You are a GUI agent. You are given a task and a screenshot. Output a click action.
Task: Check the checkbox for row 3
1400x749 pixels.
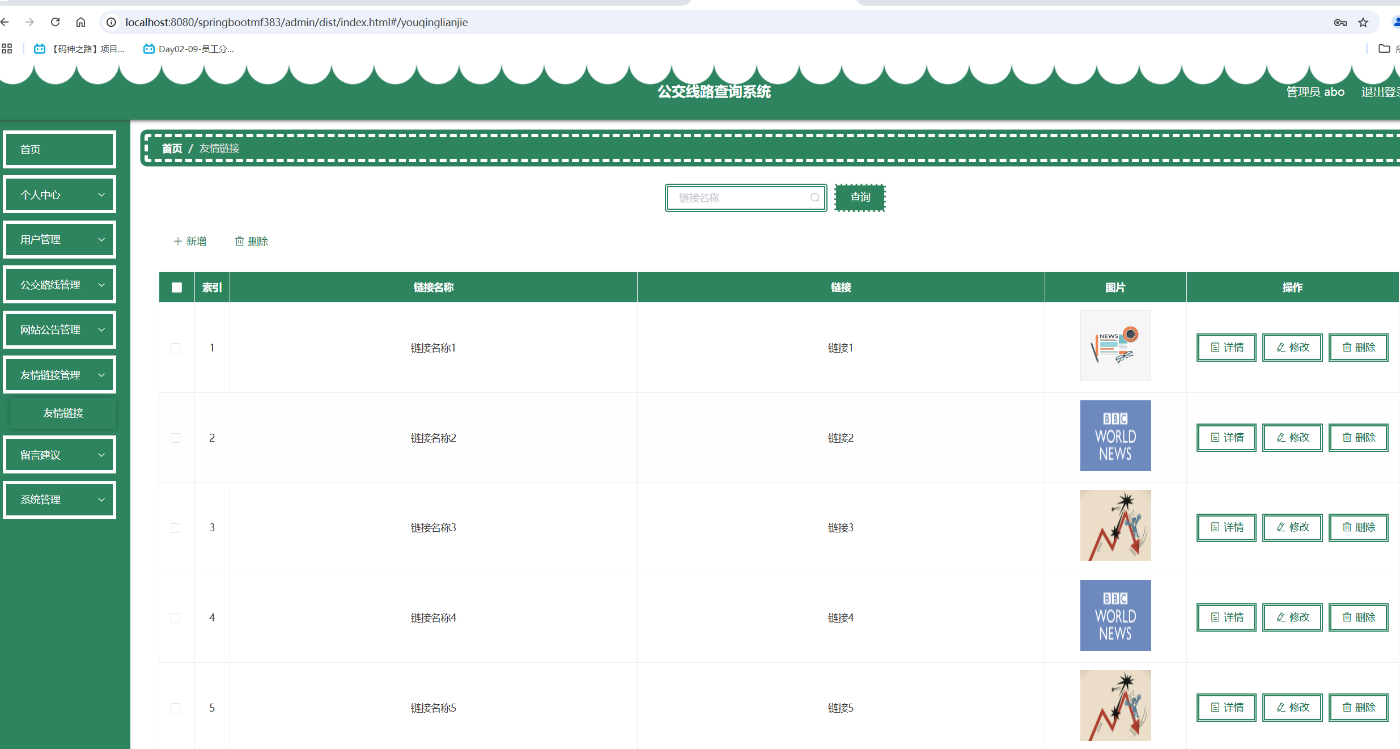click(176, 528)
